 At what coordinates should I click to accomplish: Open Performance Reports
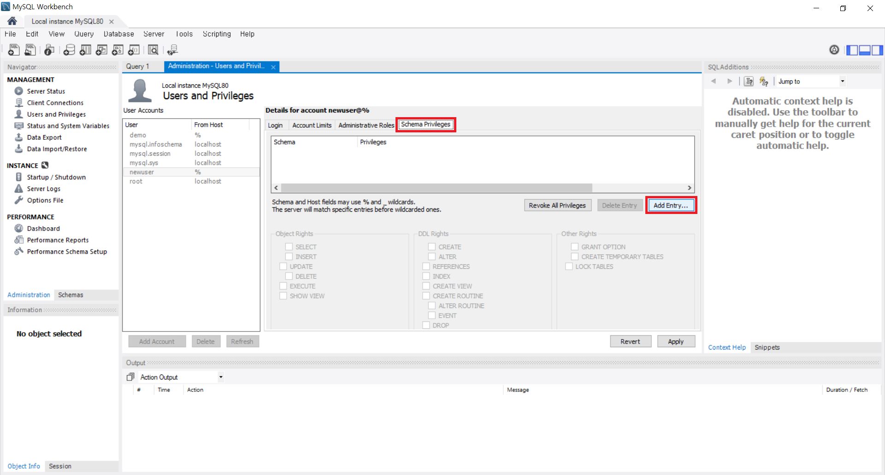[58, 240]
